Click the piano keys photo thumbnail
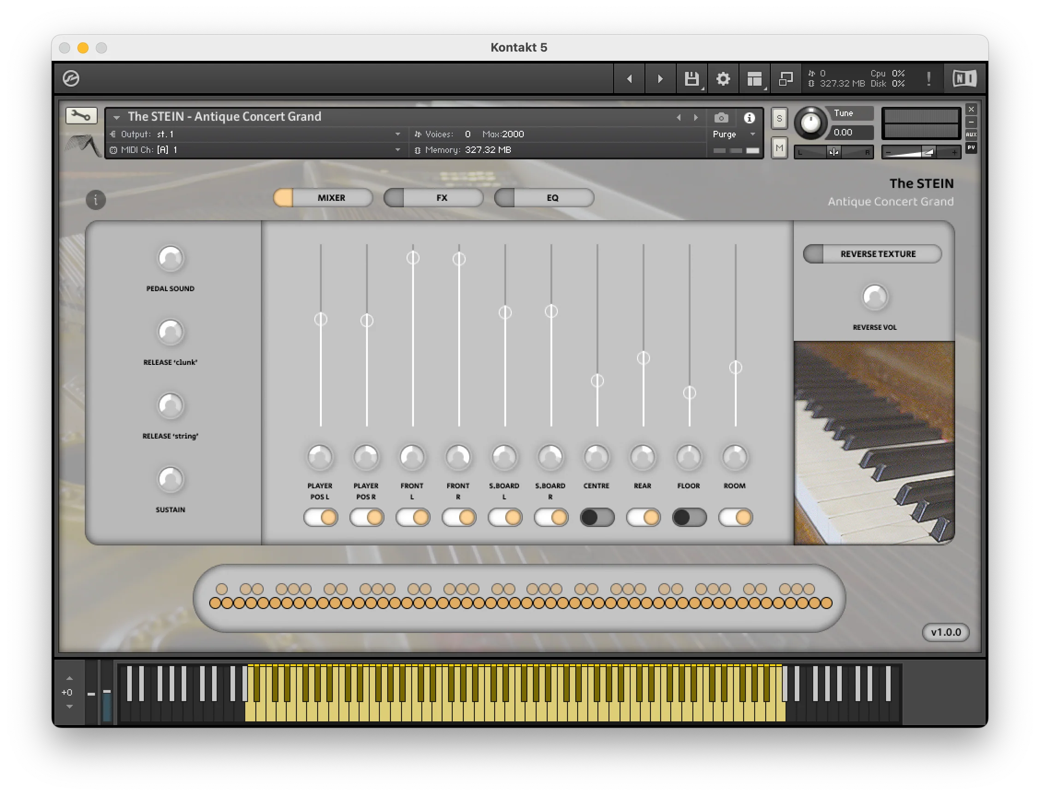This screenshot has width=1040, height=796. tap(874, 443)
